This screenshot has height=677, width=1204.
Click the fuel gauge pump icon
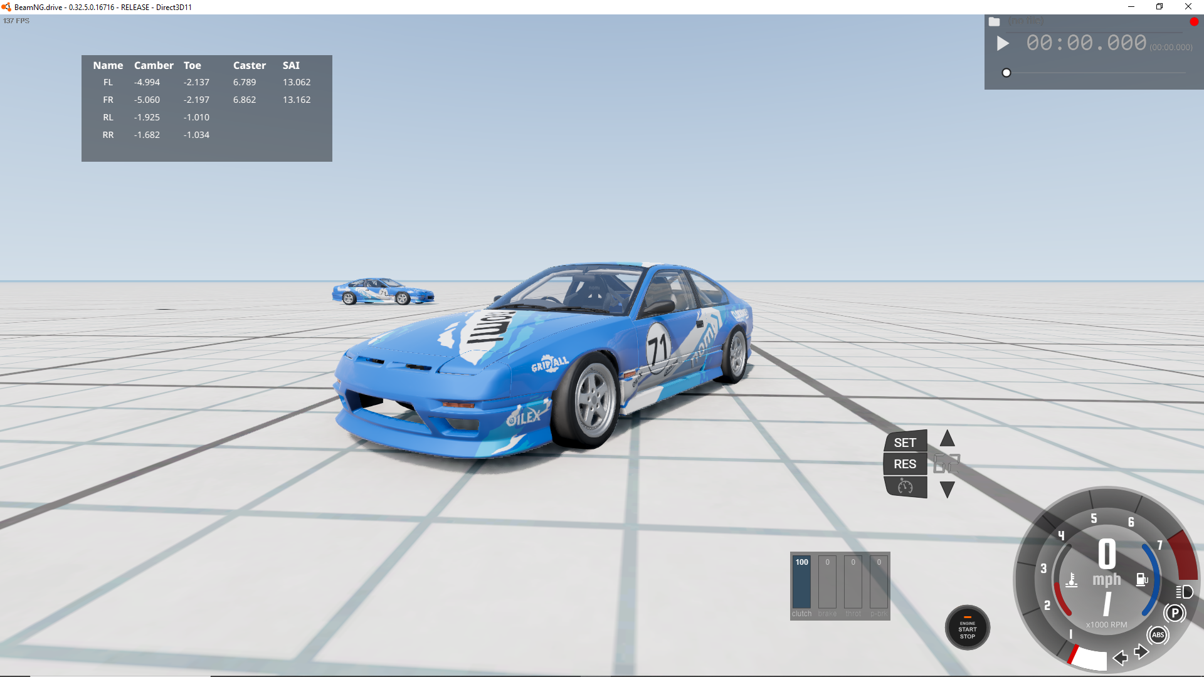pos(1142,579)
